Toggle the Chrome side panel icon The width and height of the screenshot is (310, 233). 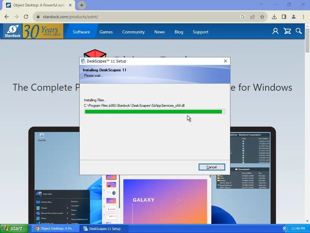coord(284,17)
